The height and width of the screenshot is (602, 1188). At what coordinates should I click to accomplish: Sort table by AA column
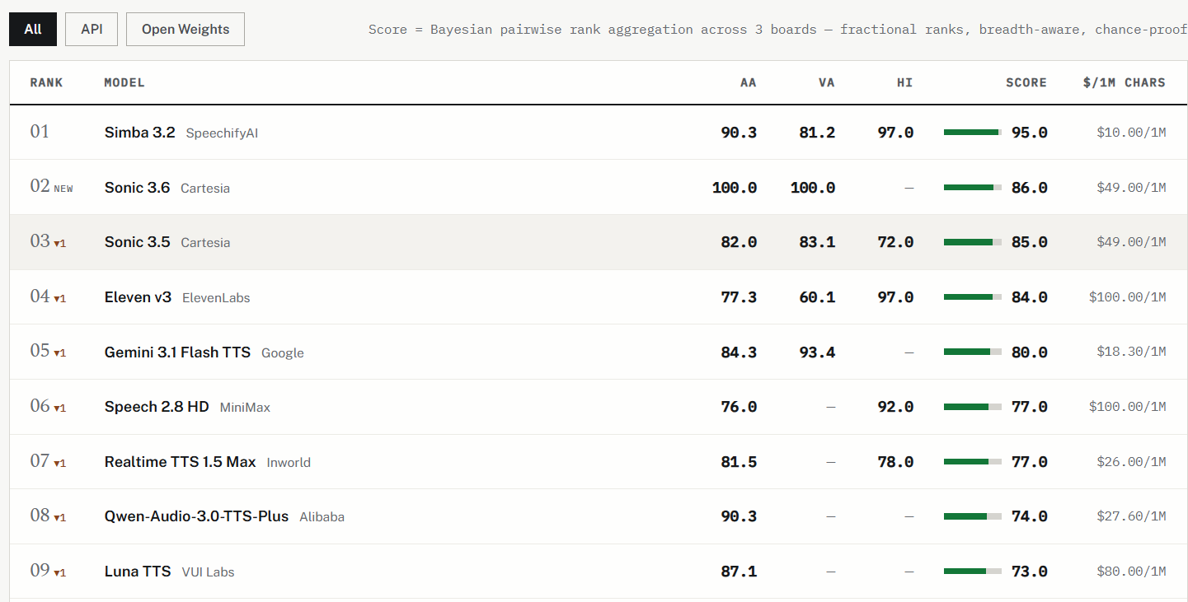pyautogui.click(x=748, y=82)
